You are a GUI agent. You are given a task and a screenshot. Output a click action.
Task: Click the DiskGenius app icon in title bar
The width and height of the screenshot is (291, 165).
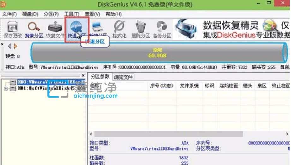point(3,4)
